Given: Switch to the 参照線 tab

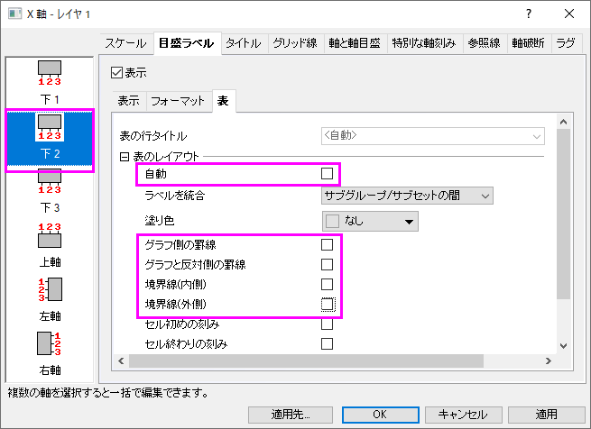Looking at the screenshot, I should pos(485,43).
